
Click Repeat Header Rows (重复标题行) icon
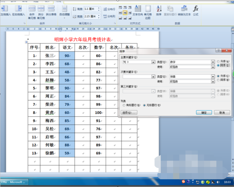pos(170,9)
